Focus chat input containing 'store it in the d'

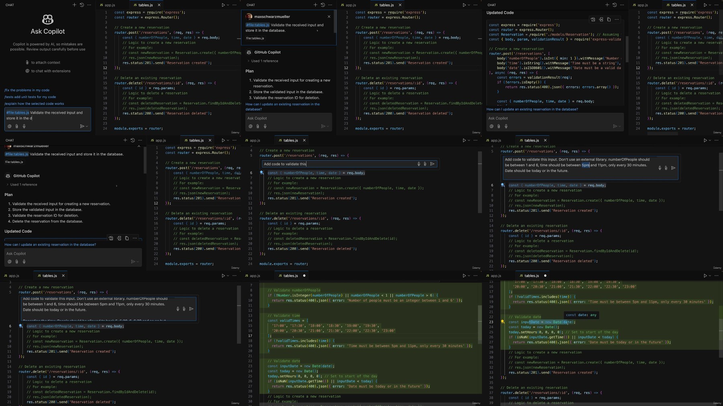(x=48, y=116)
